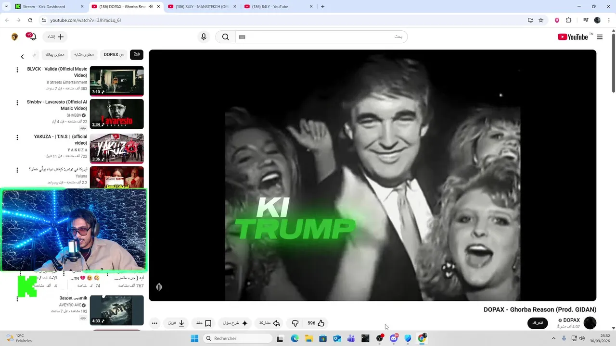Bookmark this page with star icon

tap(541, 20)
